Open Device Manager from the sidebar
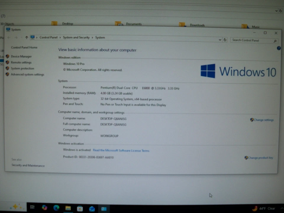This screenshot has height=213, width=284. pos(21,56)
